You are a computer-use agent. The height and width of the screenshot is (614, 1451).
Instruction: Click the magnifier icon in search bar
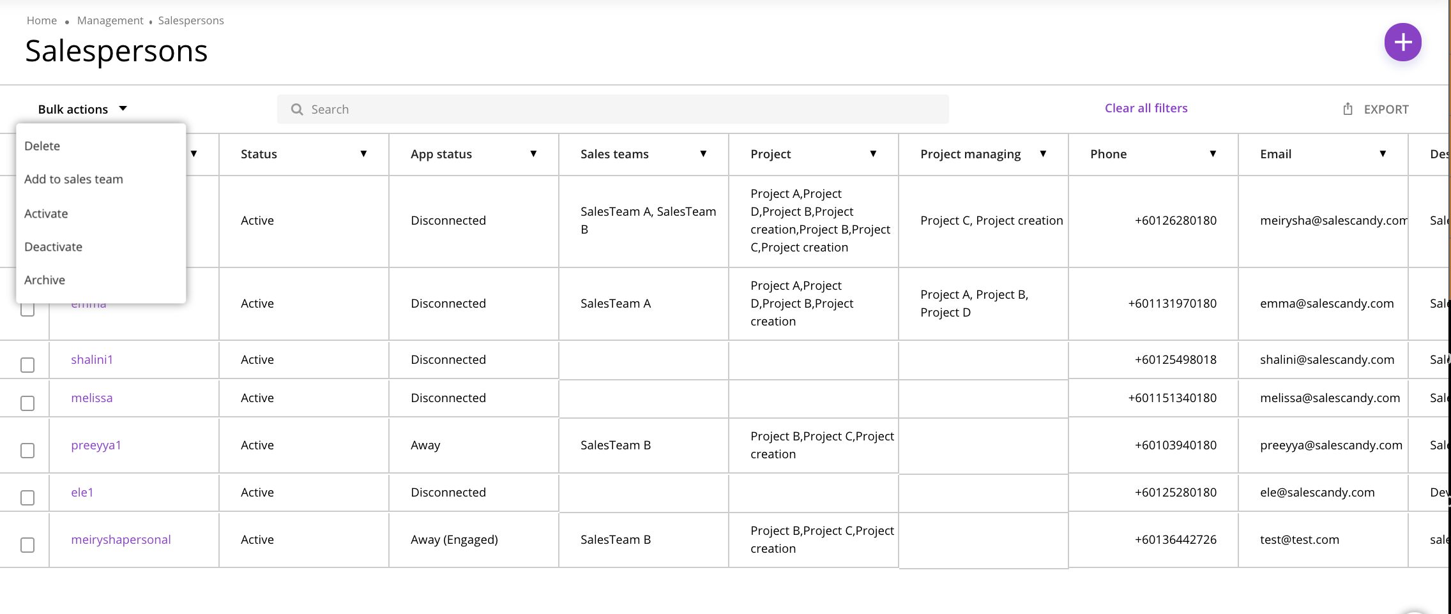(x=297, y=109)
